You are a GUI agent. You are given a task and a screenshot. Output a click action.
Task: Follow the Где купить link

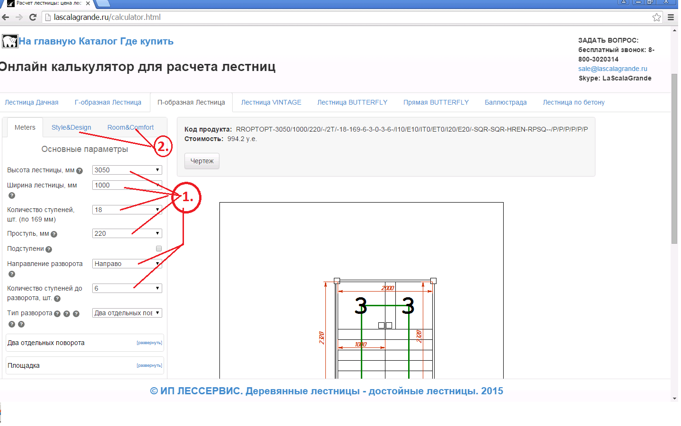pyautogui.click(x=147, y=41)
